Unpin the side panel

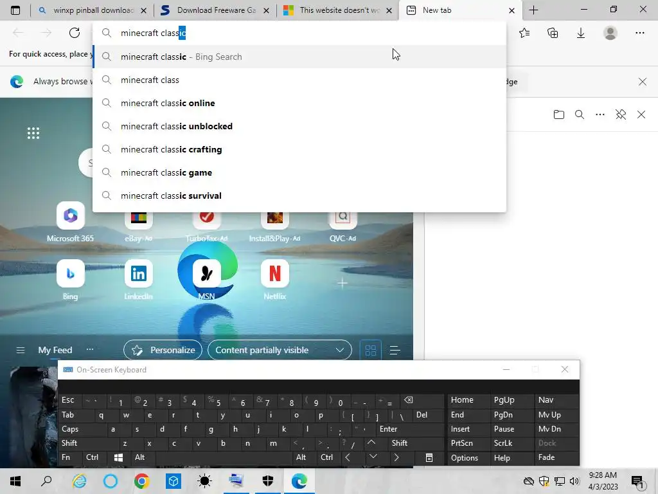point(621,114)
